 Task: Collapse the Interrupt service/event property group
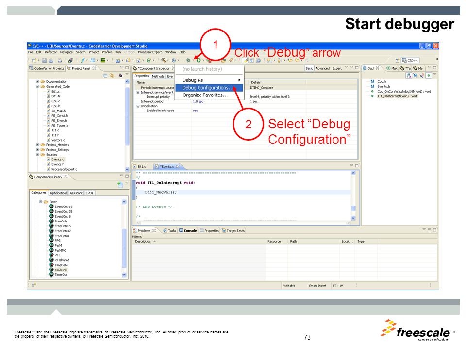click(138, 92)
